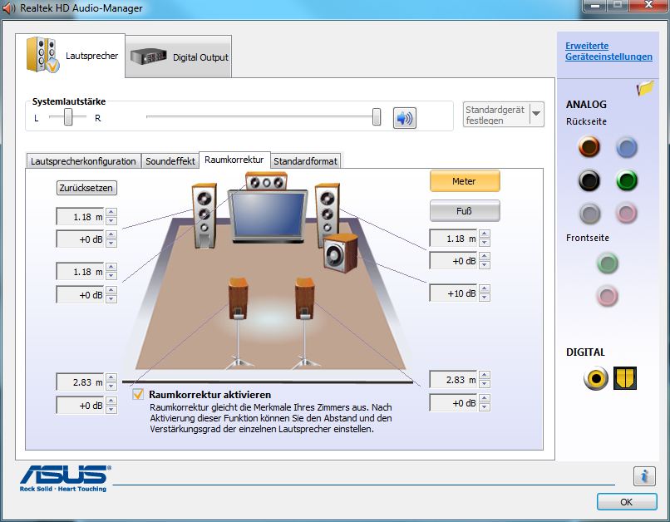Click the black rear analog jack
Viewport: 670px width, 522px height.
(x=589, y=180)
